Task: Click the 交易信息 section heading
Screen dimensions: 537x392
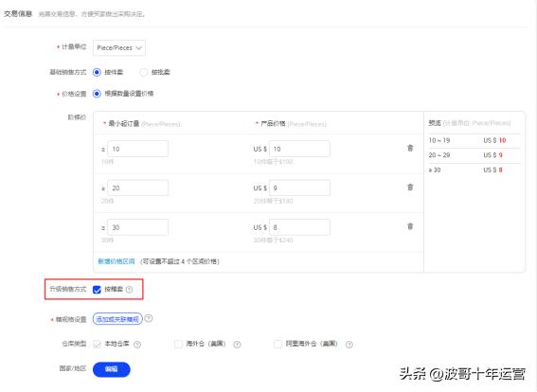Action: coord(18,13)
